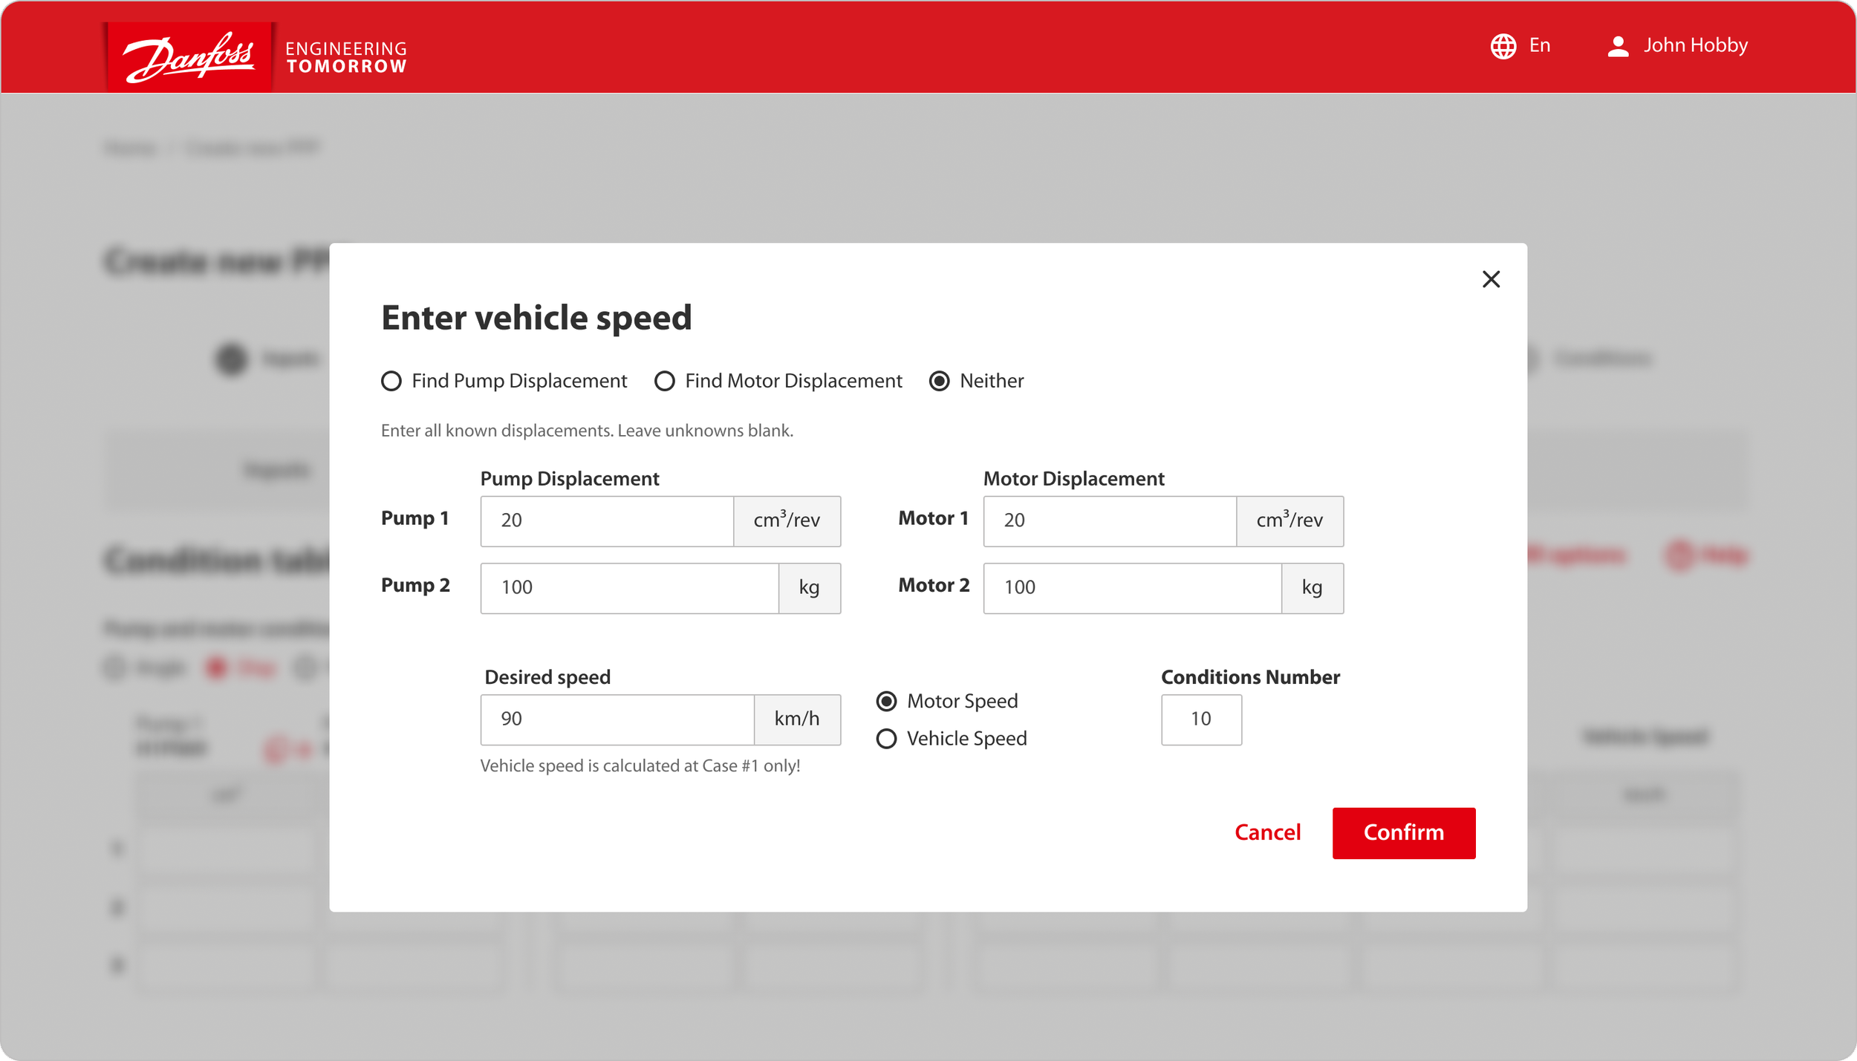The width and height of the screenshot is (1857, 1061).
Task: Click the user profile icon
Action: click(1617, 46)
